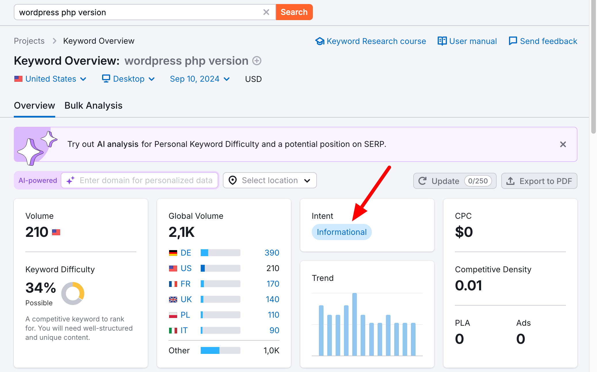Viewport: 597px width, 372px height.
Task: Click the purple sparkle icon in domain field
Action: pyautogui.click(x=70, y=180)
